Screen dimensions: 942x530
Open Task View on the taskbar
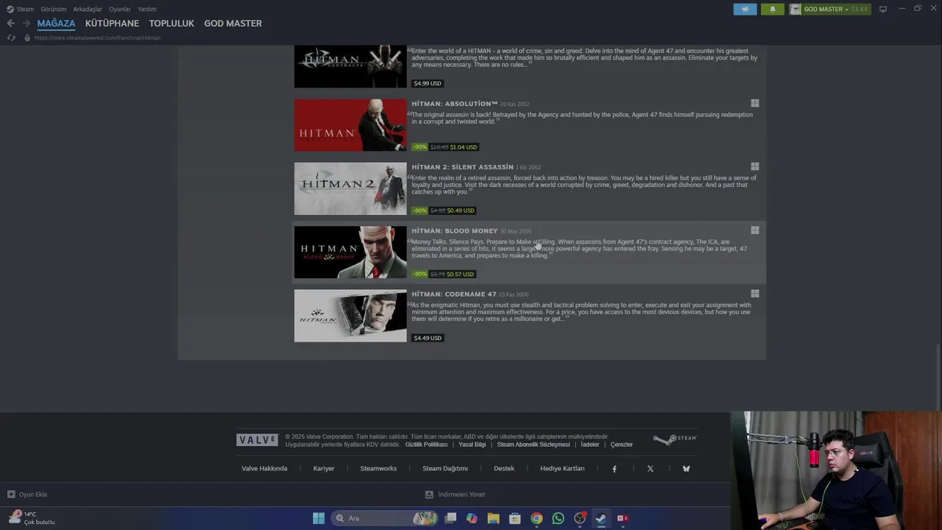click(450, 518)
